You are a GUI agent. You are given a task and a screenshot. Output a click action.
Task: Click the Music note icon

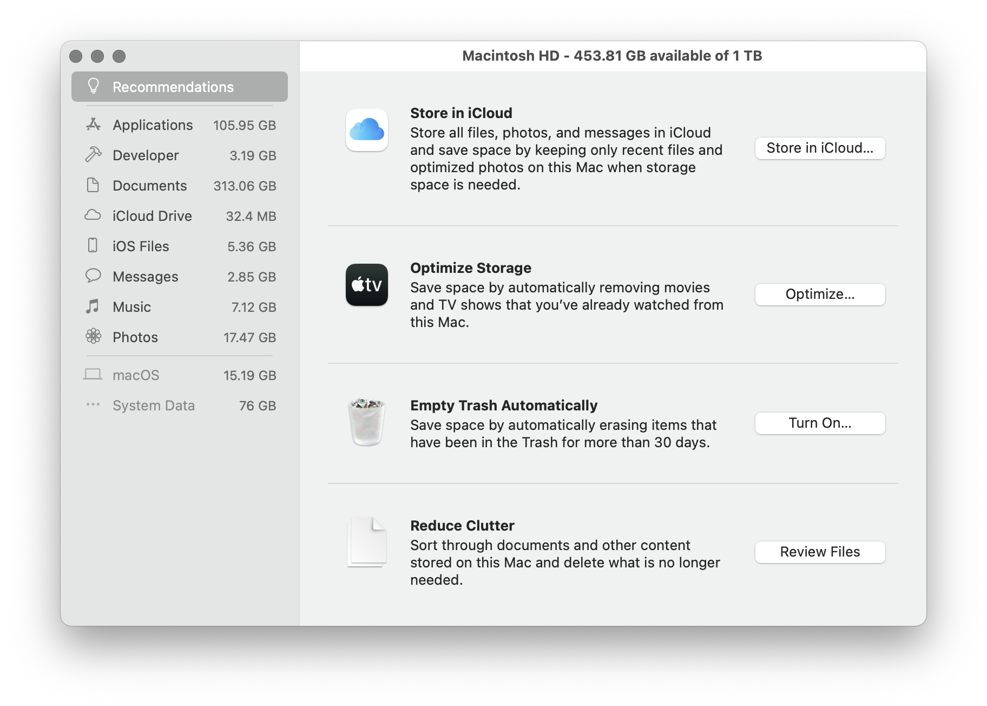[x=93, y=306]
